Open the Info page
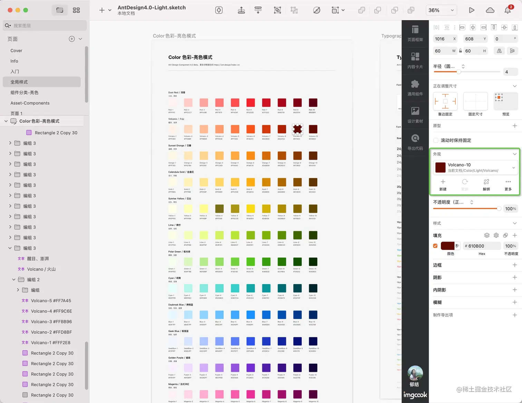The image size is (522, 403). tap(14, 61)
